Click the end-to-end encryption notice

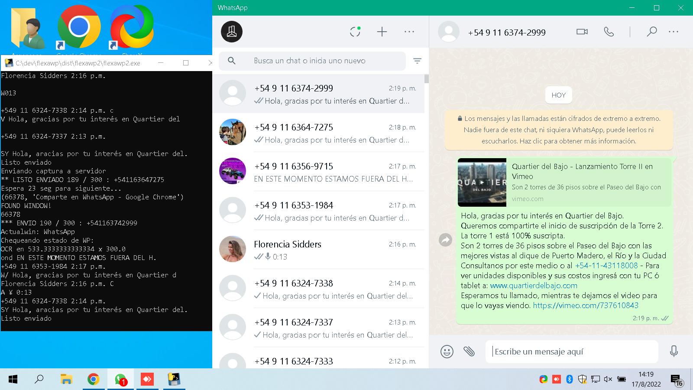(x=559, y=130)
